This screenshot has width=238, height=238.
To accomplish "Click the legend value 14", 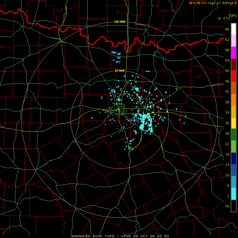I will pyautogui.click(x=227, y=165).
